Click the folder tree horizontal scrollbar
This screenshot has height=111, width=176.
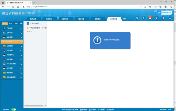[34, 106]
